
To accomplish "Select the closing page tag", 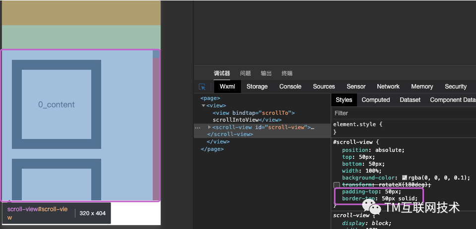I will [x=212, y=149].
